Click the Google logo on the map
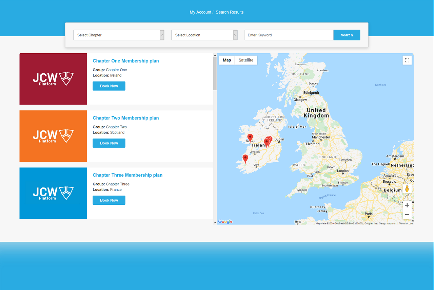Image resolution: width=434 pixels, height=290 pixels. [225, 221]
